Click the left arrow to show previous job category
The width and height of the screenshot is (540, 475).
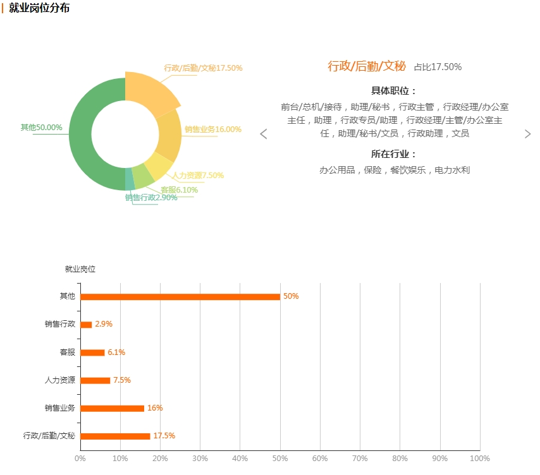tap(264, 134)
